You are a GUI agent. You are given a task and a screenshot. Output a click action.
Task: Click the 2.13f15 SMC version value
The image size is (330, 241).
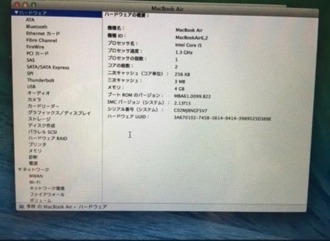pyautogui.click(x=182, y=103)
